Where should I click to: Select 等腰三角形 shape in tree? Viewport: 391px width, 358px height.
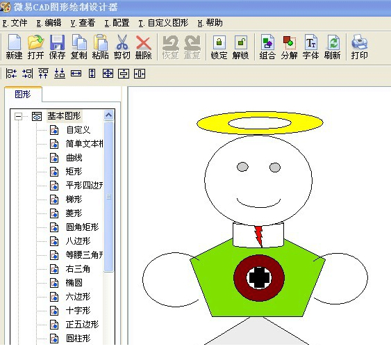[84, 255]
